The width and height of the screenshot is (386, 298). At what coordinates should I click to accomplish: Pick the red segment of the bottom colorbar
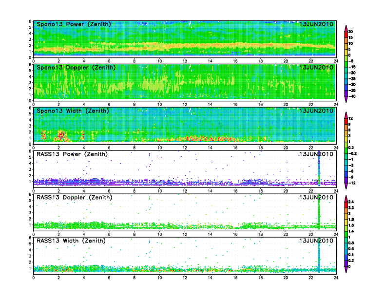point(346,205)
